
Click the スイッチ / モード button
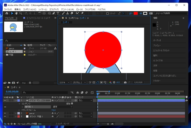pos(62,124)
